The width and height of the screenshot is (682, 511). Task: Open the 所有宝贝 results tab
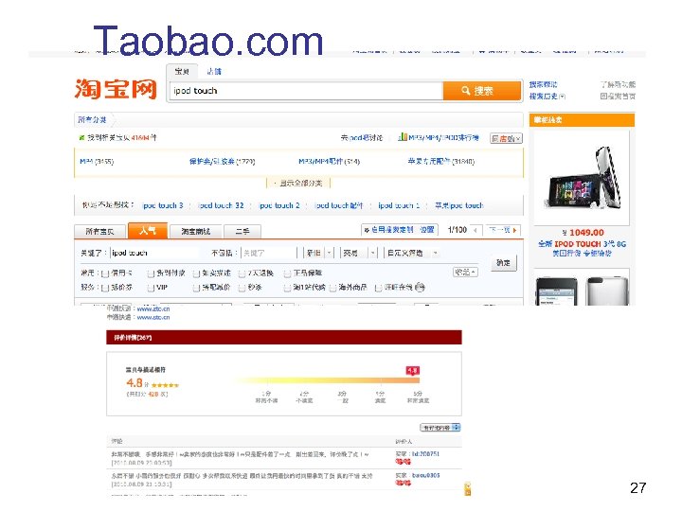[100, 231]
